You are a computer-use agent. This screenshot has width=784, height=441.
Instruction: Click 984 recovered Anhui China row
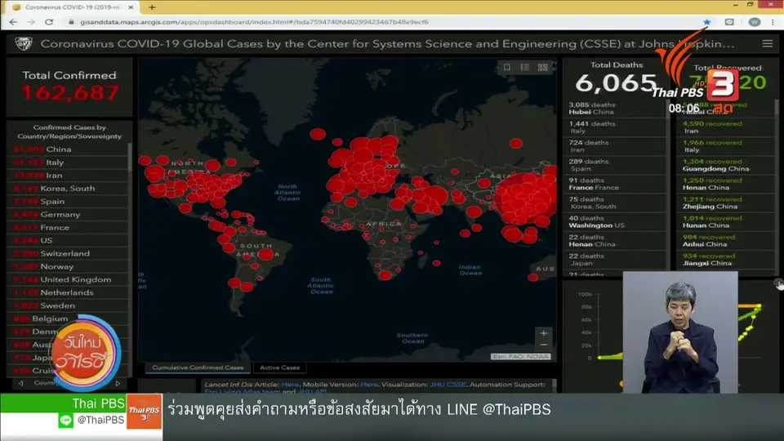coord(725,240)
